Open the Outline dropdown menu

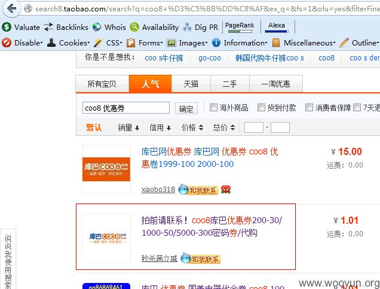[366, 42]
